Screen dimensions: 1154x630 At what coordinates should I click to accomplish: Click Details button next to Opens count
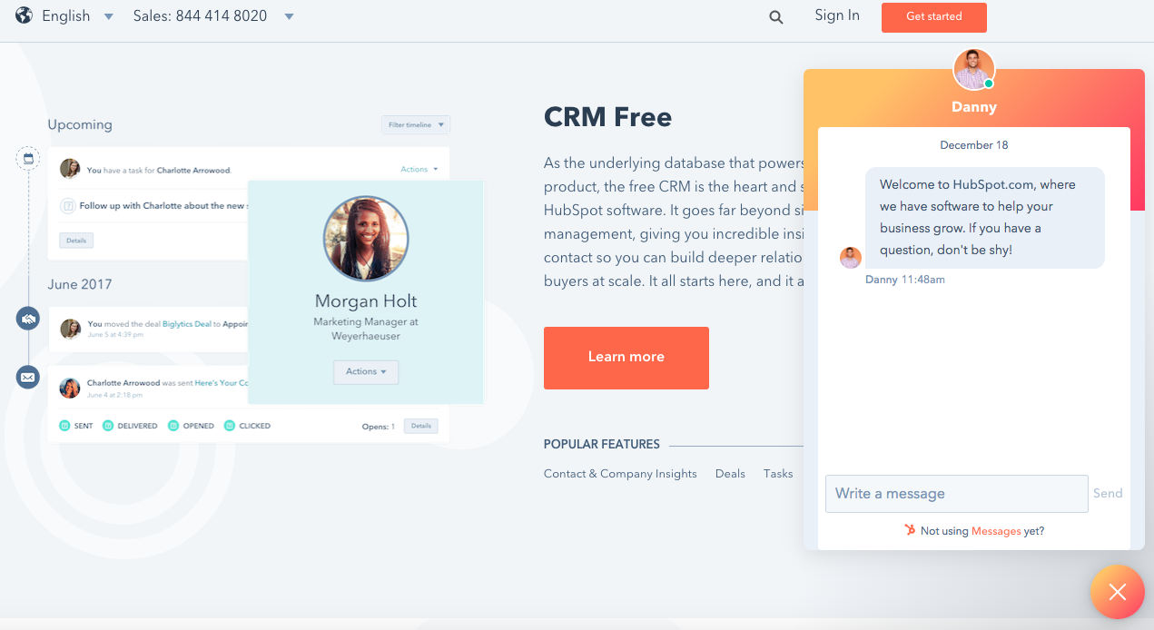pyautogui.click(x=421, y=426)
